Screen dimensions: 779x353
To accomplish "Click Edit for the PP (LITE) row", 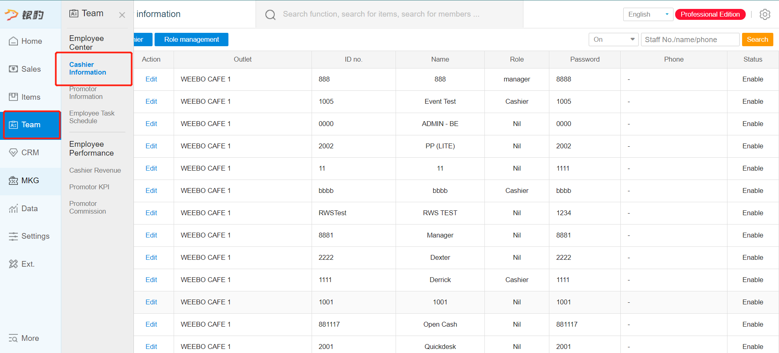I will pyautogui.click(x=151, y=146).
